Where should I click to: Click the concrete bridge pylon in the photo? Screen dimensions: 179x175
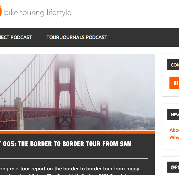coord(19,114)
